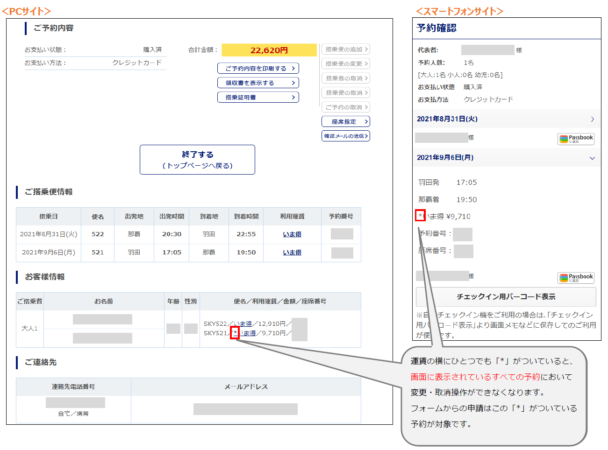Expand the 2021年8月31日(火) flight section

506,119
